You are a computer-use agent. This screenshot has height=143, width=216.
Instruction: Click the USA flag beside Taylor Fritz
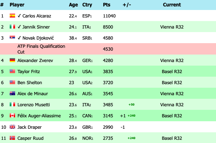13,71
